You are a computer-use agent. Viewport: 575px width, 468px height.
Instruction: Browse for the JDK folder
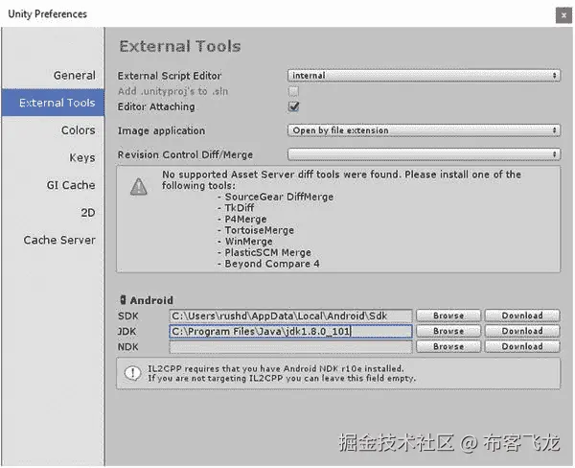[x=448, y=331]
